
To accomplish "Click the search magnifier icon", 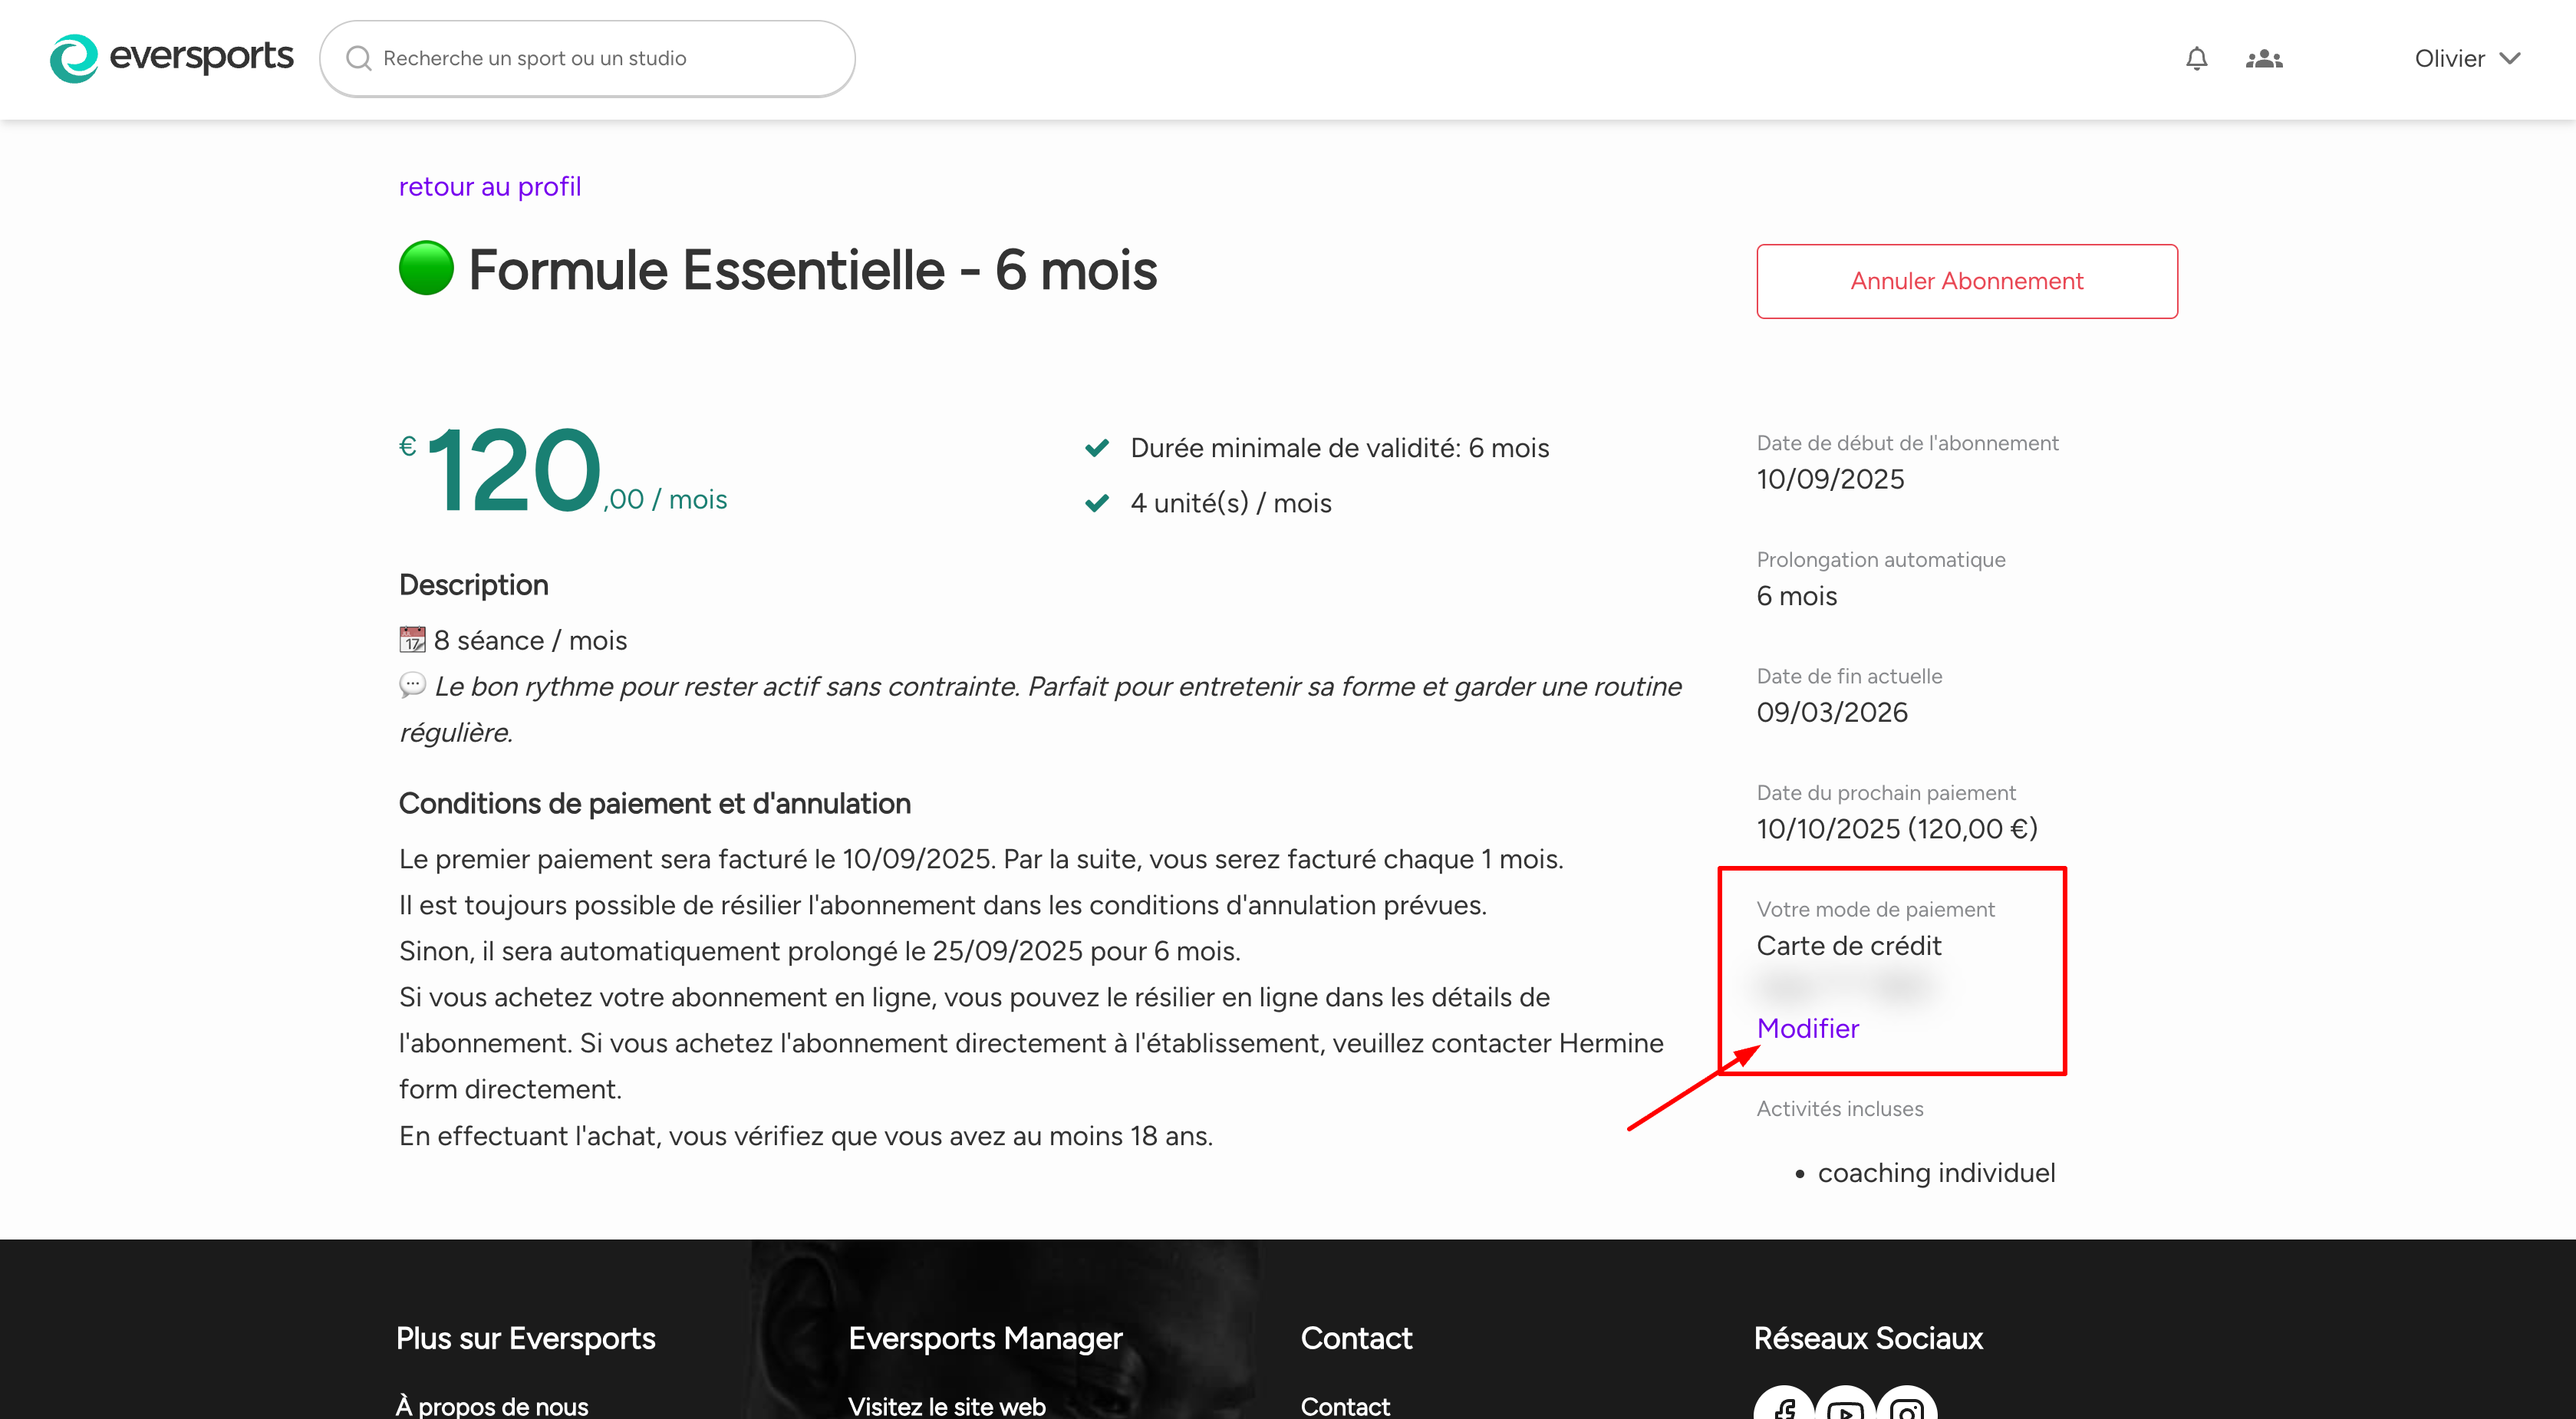I will pos(358,59).
